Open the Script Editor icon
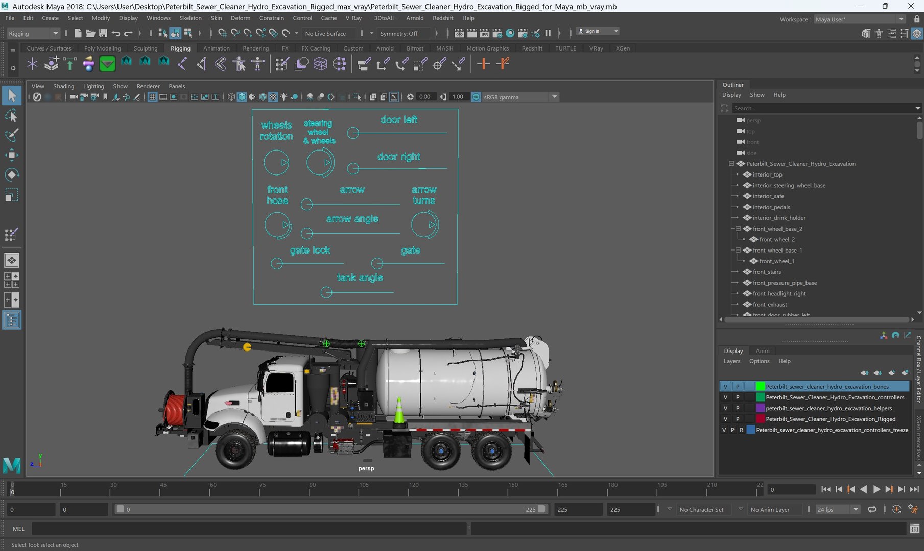 point(914,529)
